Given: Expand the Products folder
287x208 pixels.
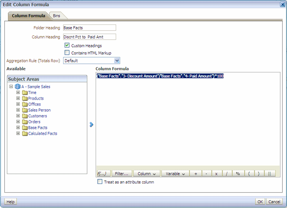Looking at the screenshot, I should tap(18, 98).
